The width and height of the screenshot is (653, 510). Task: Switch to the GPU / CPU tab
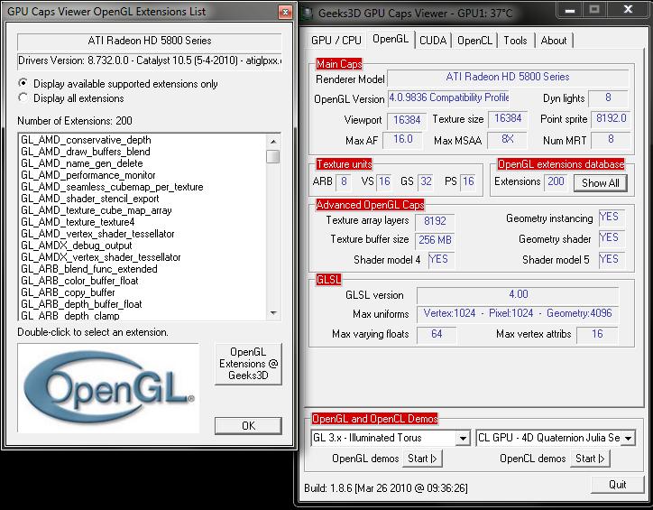pyautogui.click(x=336, y=41)
